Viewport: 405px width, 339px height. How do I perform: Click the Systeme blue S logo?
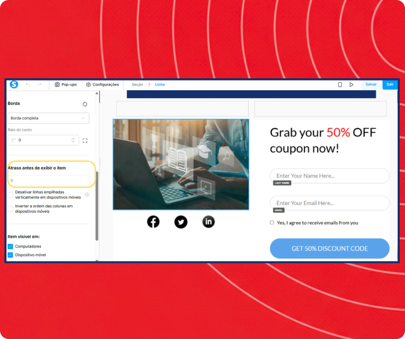pyautogui.click(x=14, y=84)
